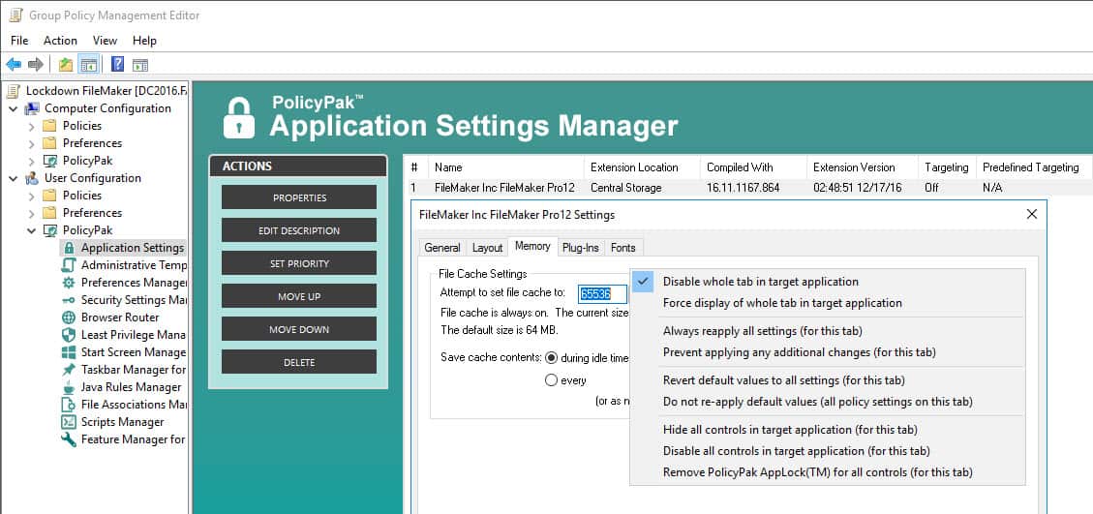Click the EDIT DESCRIPTION action button
Viewport: 1093px width, 514px height.
tap(299, 230)
